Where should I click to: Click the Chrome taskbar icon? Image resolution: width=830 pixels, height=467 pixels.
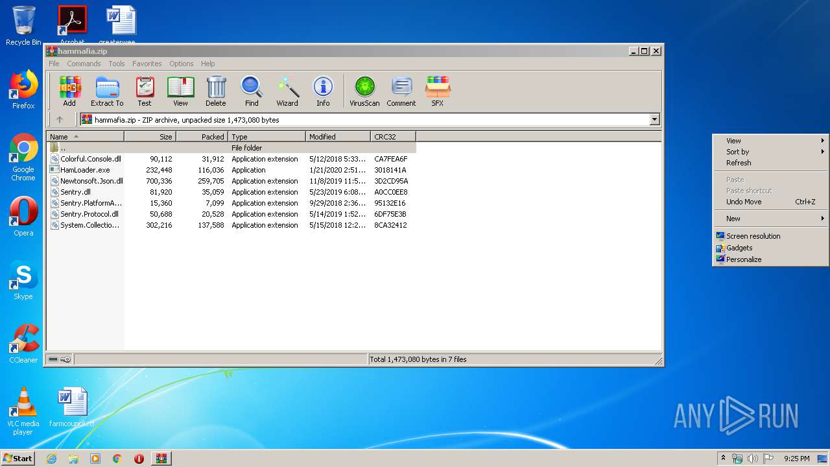coord(117,459)
